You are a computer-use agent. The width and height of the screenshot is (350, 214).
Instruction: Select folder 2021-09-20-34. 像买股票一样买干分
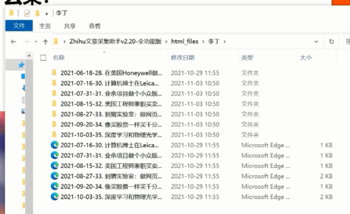click(111, 124)
